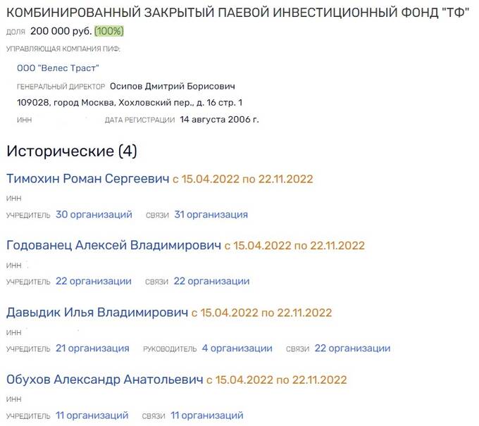Image resolution: width=479 pixels, height=426 pixels.
Task: View Тимохин's 31 connected organizations
Action: (x=211, y=215)
